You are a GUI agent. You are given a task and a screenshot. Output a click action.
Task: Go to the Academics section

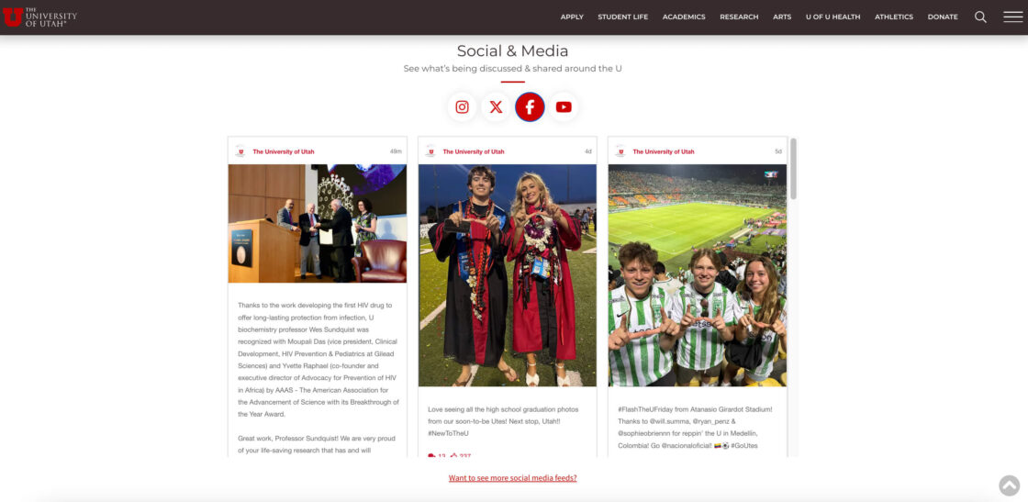(684, 17)
